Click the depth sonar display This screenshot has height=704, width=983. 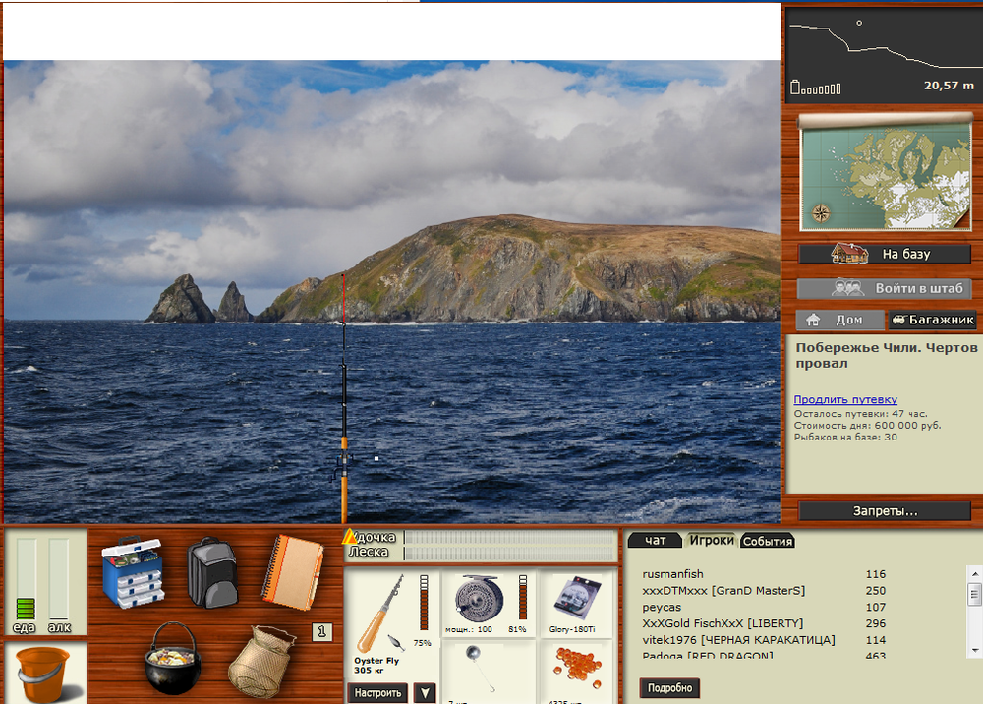pyautogui.click(x=884, y=54)
